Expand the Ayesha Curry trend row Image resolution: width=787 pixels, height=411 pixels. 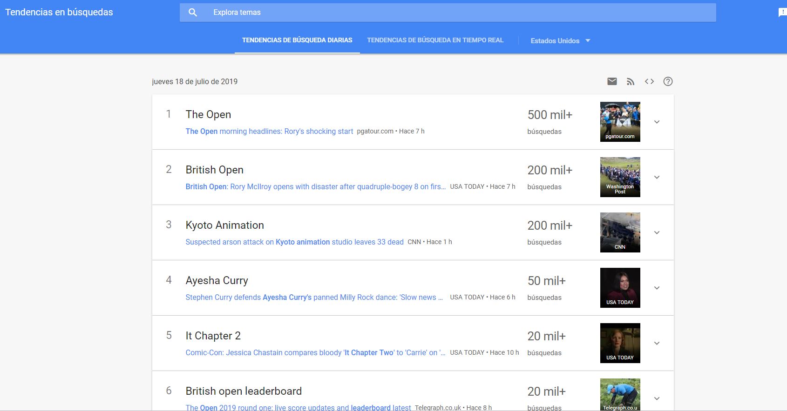tap(657, 288)
